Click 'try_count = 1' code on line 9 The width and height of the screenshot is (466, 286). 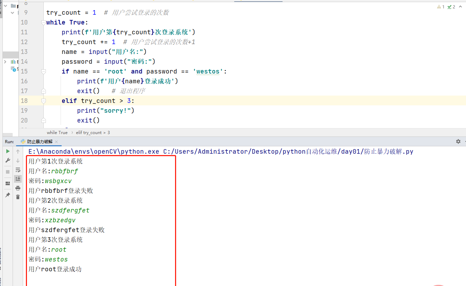click(x=71, y=13)
